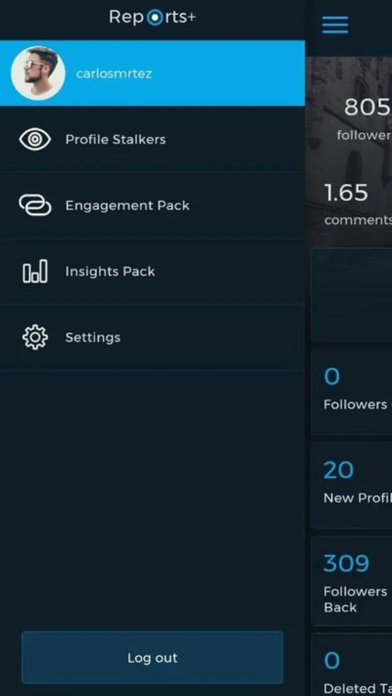Go to Settings in the sidebar

tap(152, 337)
